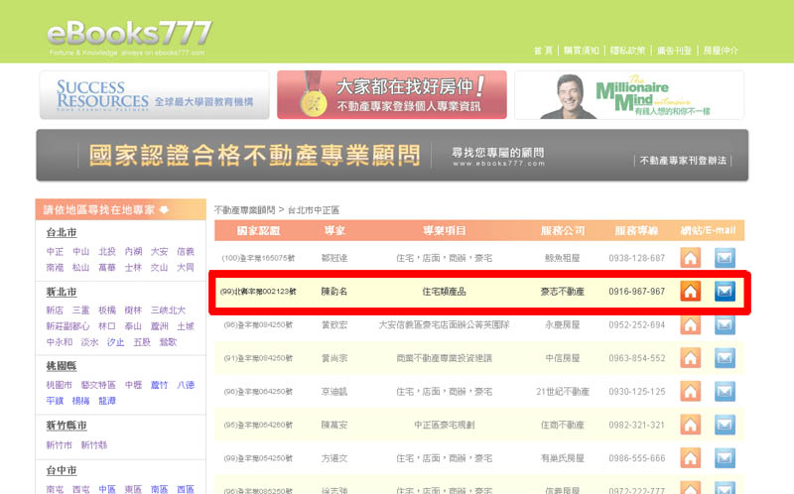Open website icon for 0982-321-321 row
The image size is (794, 494).
[x=690, y=425]
